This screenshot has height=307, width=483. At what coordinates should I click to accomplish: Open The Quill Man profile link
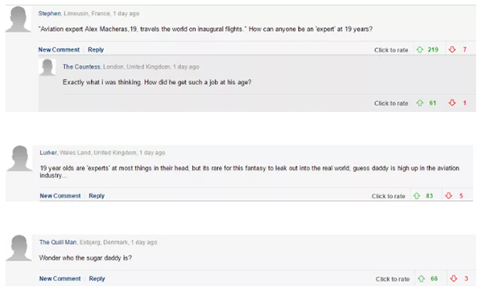[58, 243]
